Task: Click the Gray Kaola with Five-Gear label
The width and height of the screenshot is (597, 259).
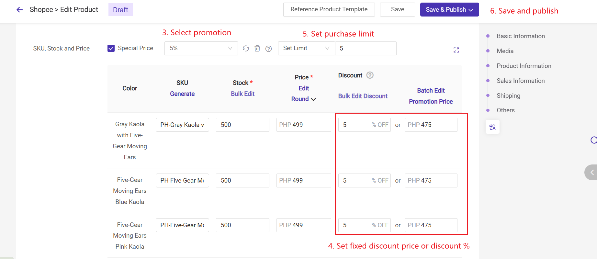Action: click(x=130, y=141)
